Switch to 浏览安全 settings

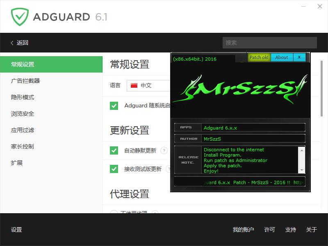23,114
